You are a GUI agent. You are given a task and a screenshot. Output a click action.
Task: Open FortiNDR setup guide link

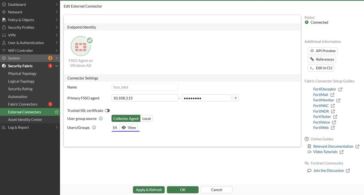coord(321,111)
